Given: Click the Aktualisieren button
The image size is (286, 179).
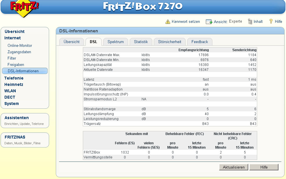Looking at the screenshot, I should click(234, 167).
